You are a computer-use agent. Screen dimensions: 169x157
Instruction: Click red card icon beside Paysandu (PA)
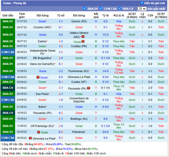click(x=88, y=88)
